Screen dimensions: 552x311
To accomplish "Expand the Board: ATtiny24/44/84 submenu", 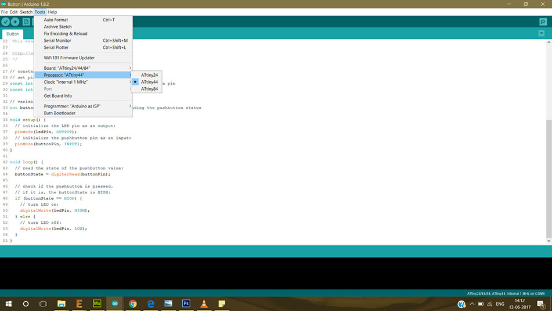I will pyautogui.click(x=84, y=68).
